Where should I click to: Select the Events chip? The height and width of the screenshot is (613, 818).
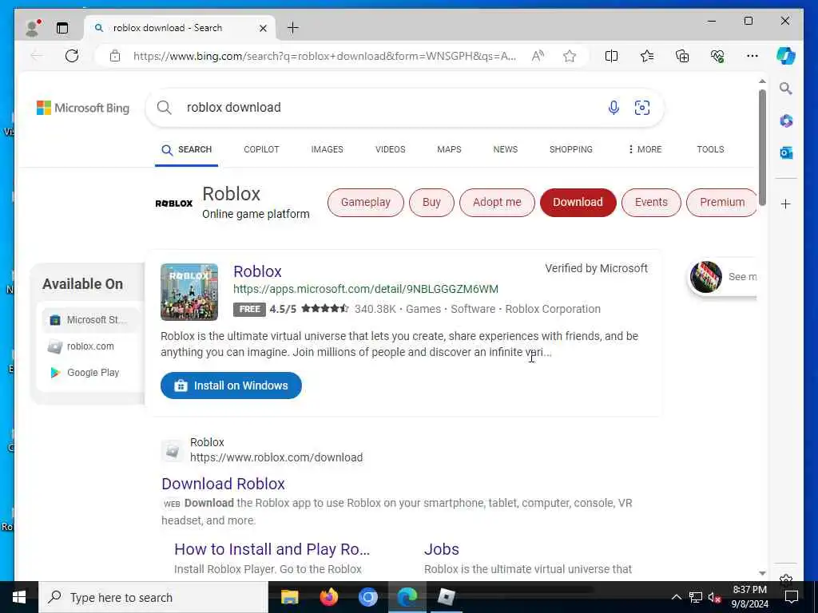coord(651,202)
